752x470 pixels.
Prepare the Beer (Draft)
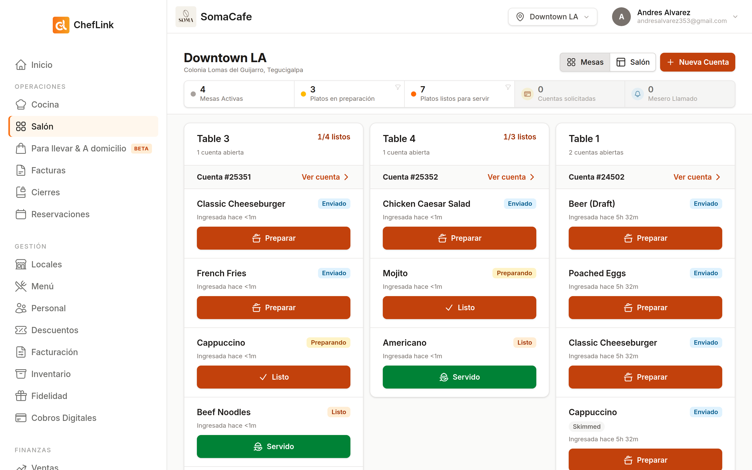pos(645,238)
